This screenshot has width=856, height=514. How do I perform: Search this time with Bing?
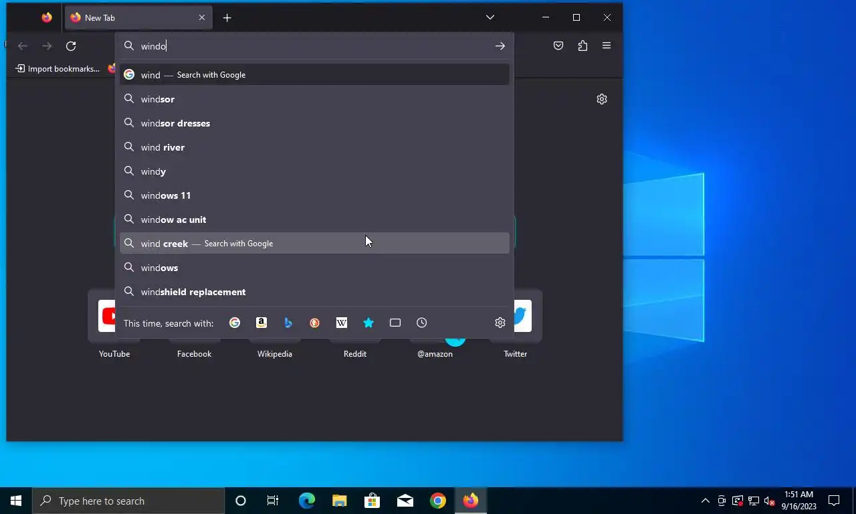288,323
